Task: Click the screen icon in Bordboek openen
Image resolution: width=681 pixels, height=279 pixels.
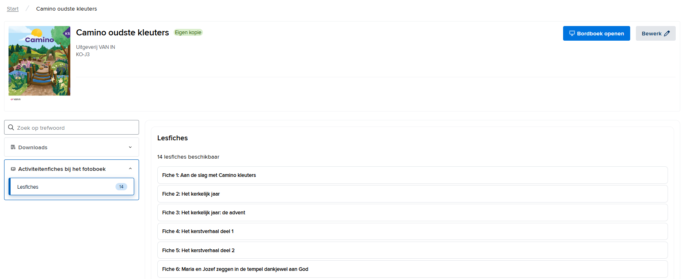Action: pos(572,33)
